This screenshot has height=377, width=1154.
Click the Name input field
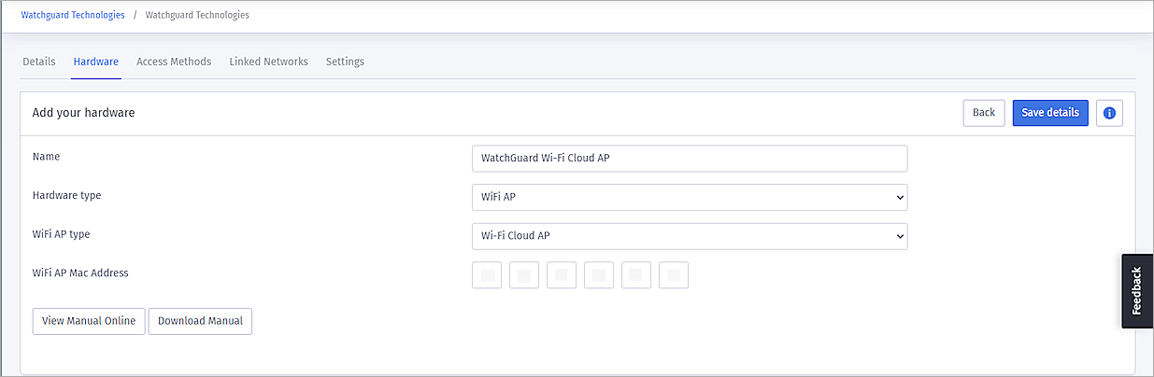(689, 159)
